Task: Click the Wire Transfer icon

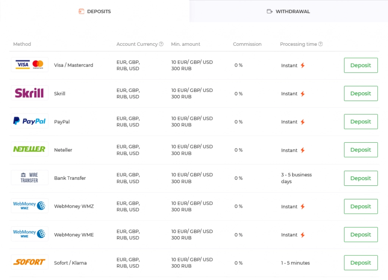Action: (30, 177)
